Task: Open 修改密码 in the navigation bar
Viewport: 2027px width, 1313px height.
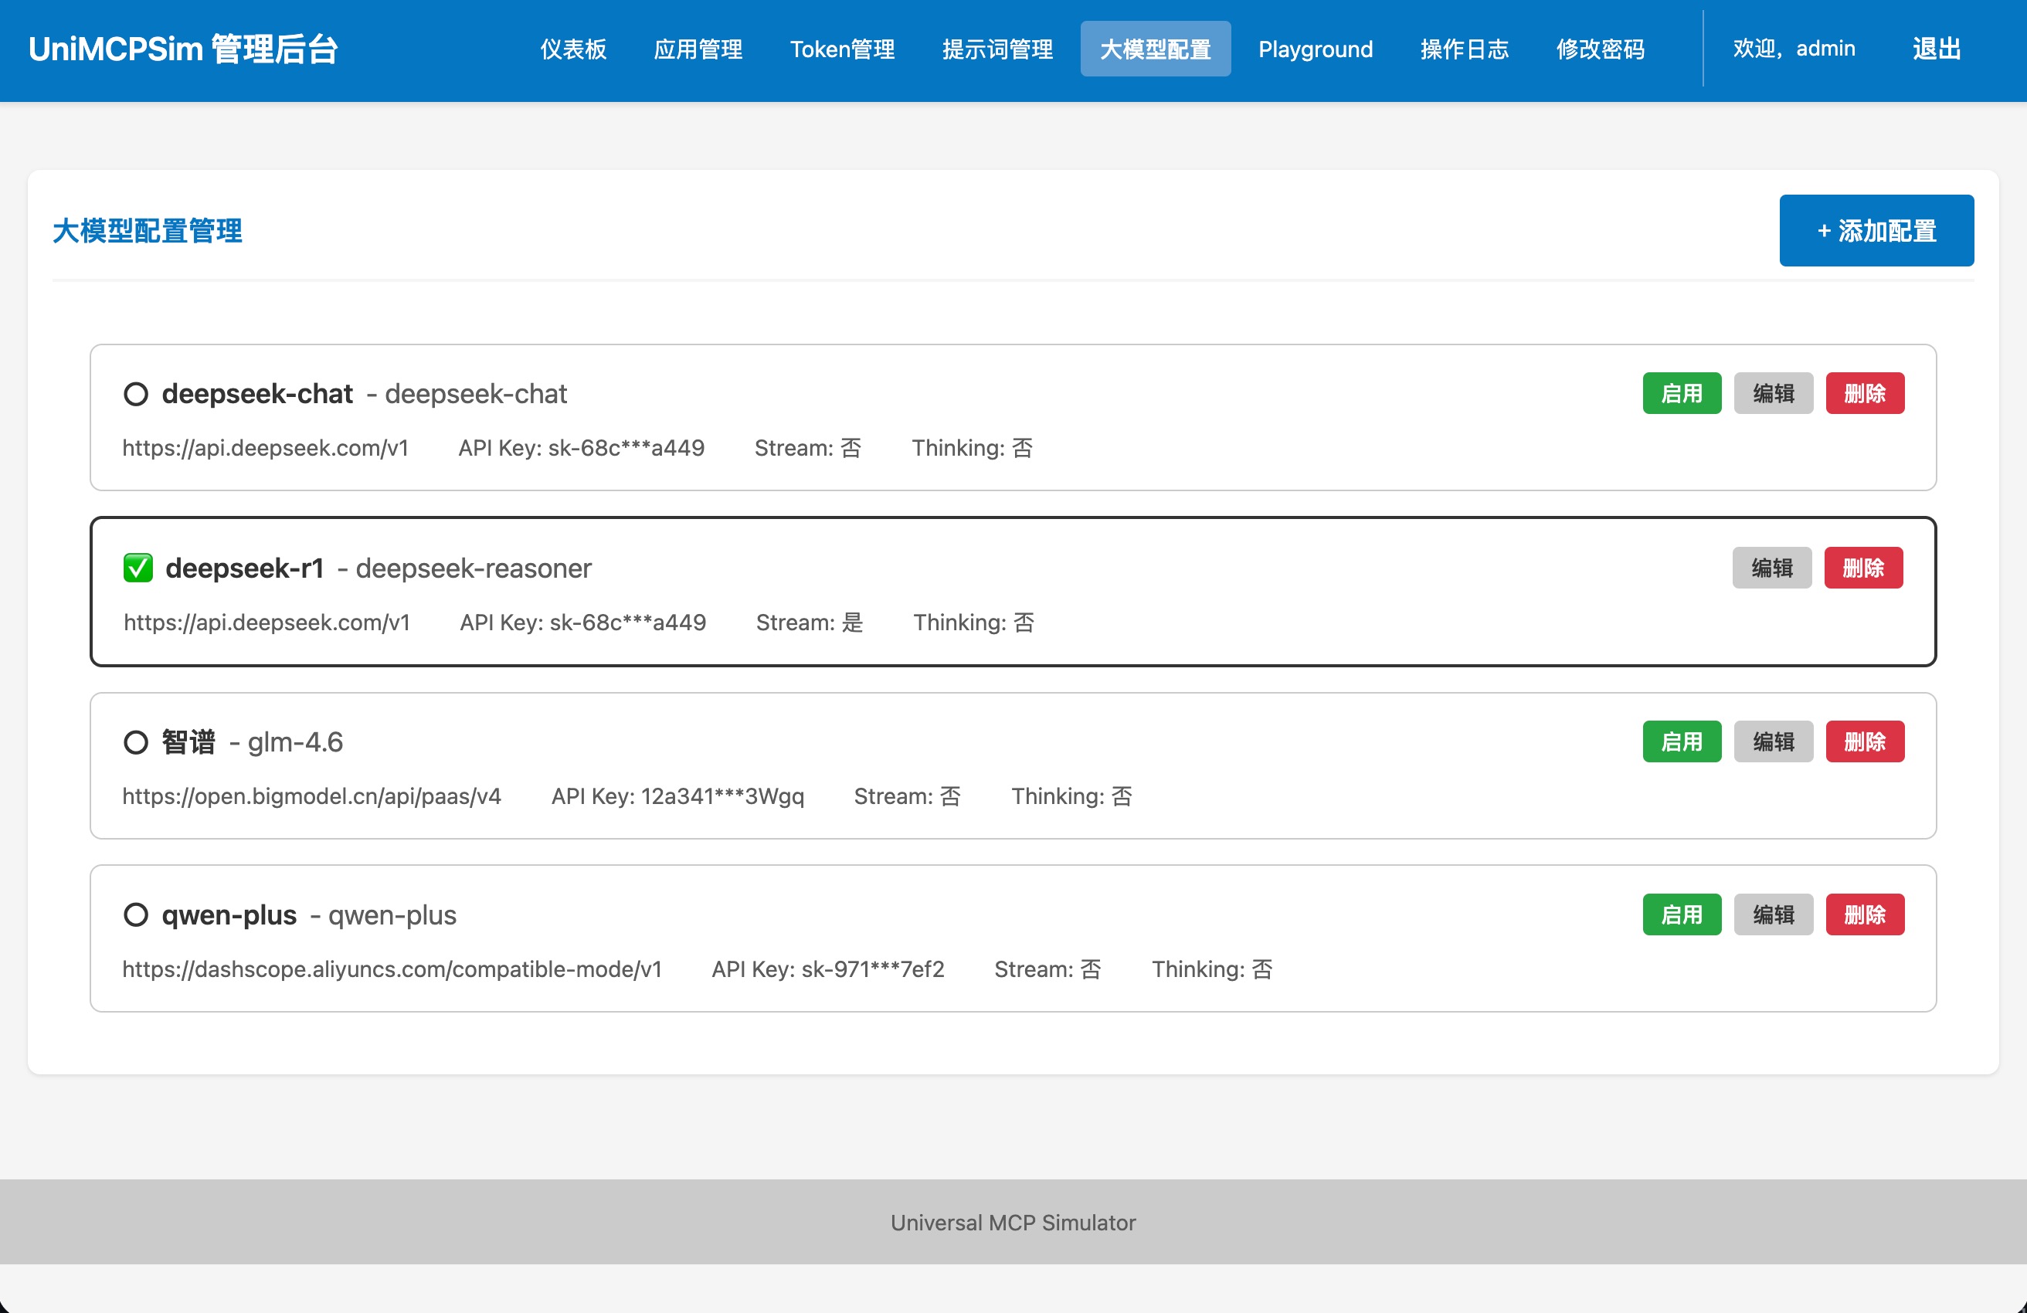Action: click(x=1601, y=49)
